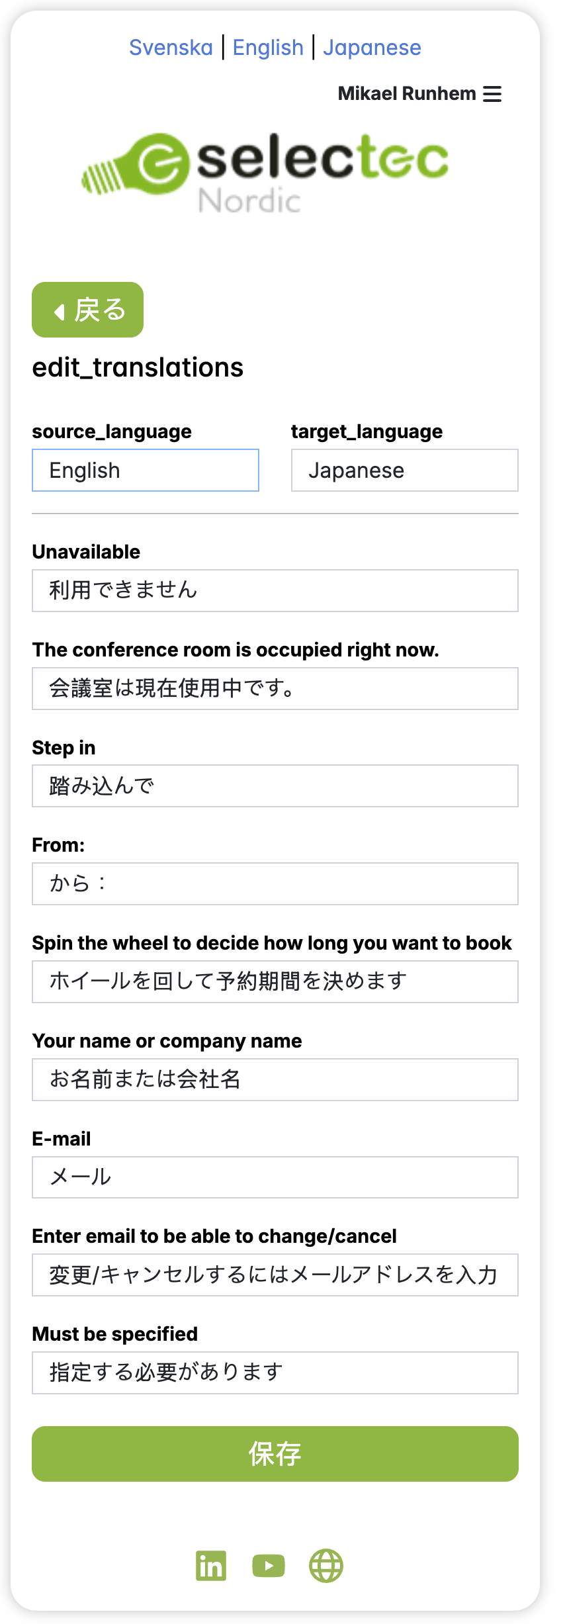Click the green 戻る back button
The width and height of the screenshot is (565, 1624).
88,310
